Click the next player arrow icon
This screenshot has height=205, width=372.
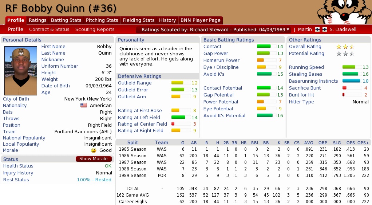[x=325, y=29]
